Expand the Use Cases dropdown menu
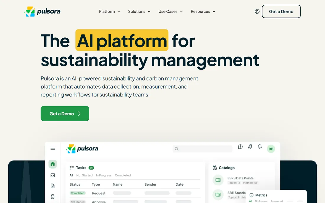Screen dimensions: 325x203 (170, 12)
